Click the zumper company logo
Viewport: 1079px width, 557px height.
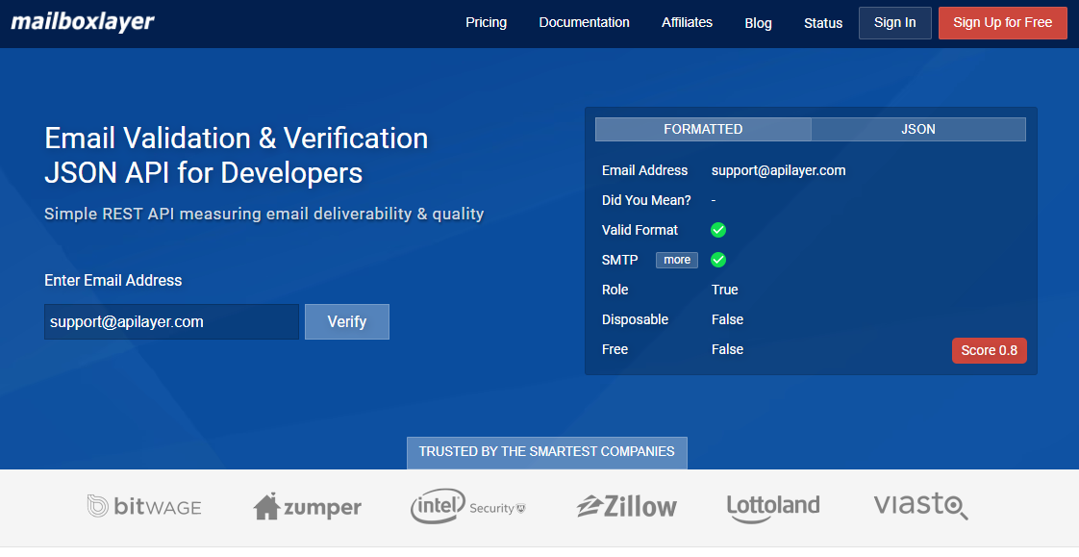pos(308,506)
